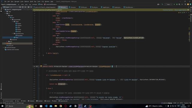192x108 pixels.
Task: Open the File menu
Action: click(5, 1)
